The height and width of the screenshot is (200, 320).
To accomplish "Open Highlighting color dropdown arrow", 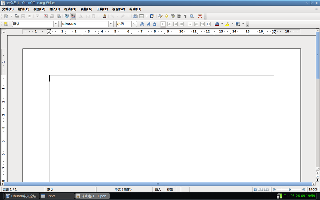I will 232,24.
